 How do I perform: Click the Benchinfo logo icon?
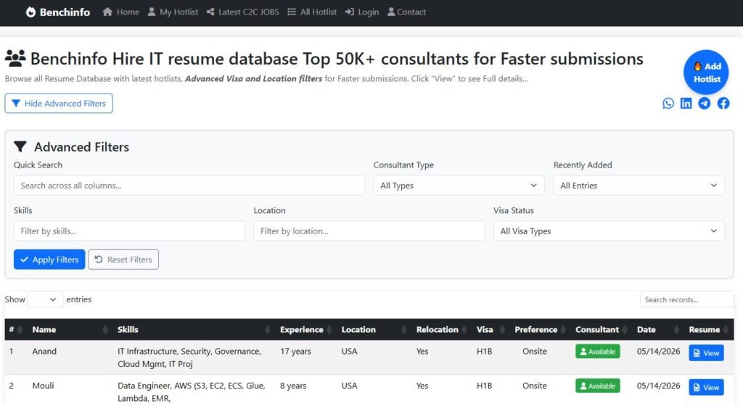click(30, 12)
